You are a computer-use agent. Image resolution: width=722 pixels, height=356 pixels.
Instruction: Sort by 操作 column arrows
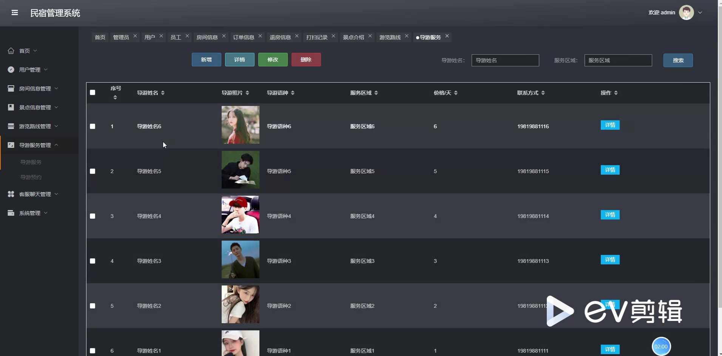click(616, 93)
